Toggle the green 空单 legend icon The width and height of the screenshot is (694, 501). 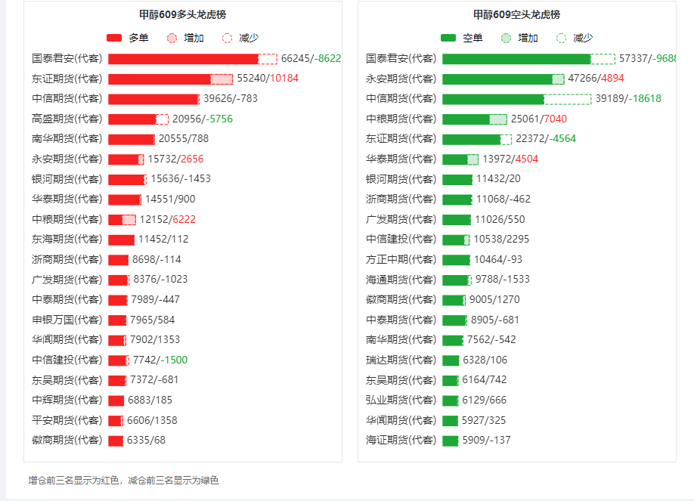pos(448,38)
